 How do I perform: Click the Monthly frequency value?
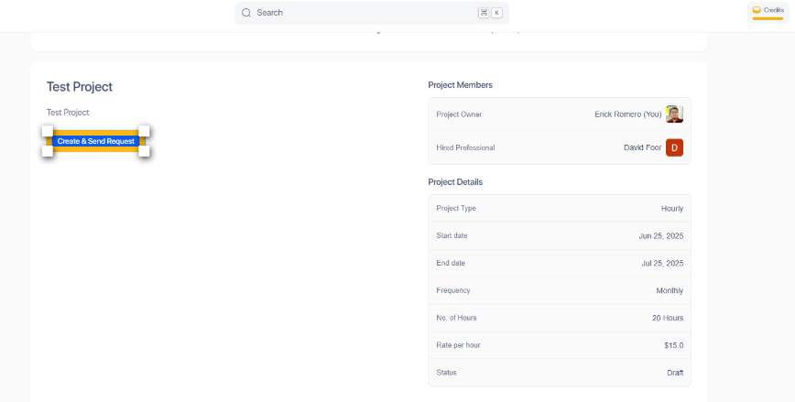pyautogui.click(x=668, y=290)
